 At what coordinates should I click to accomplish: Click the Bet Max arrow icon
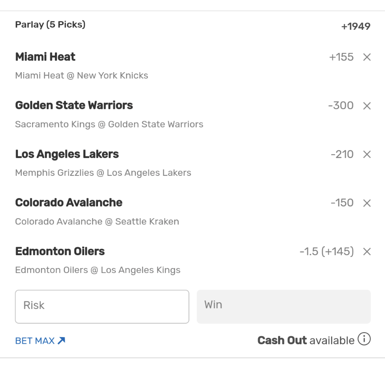point(61,341)
